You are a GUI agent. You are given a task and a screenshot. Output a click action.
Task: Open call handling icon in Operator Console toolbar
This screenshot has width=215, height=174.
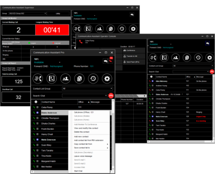(x=153, y=58)
